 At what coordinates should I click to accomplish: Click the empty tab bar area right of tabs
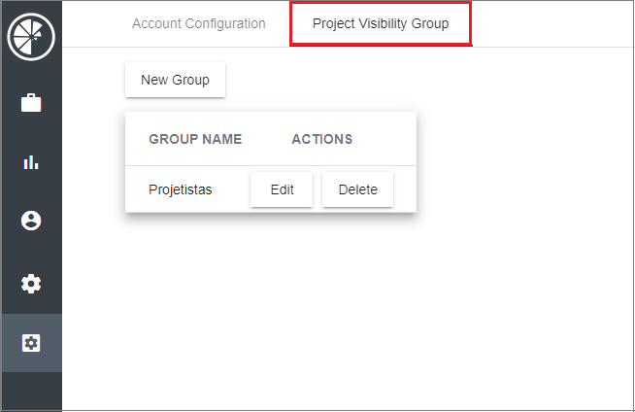coord(551,23)
